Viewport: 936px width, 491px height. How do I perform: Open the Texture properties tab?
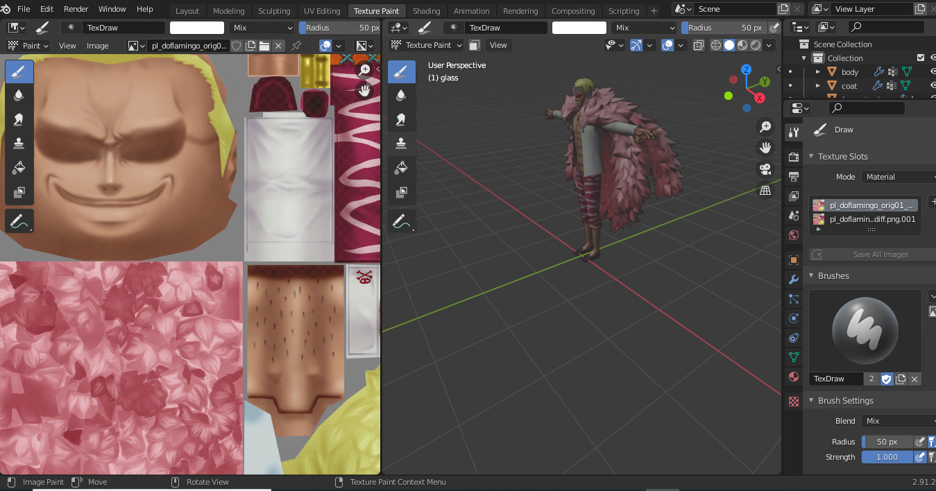click(x=794, y=402)
